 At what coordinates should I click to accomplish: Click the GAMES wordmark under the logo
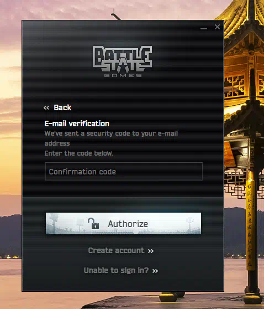click(x=123, y=75)
